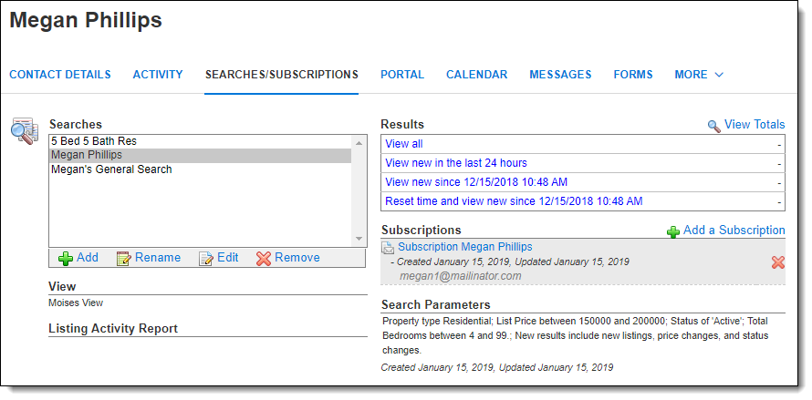812x400 pixels.
Task: Click the Add a Subscription link
Action: (734, 231)
